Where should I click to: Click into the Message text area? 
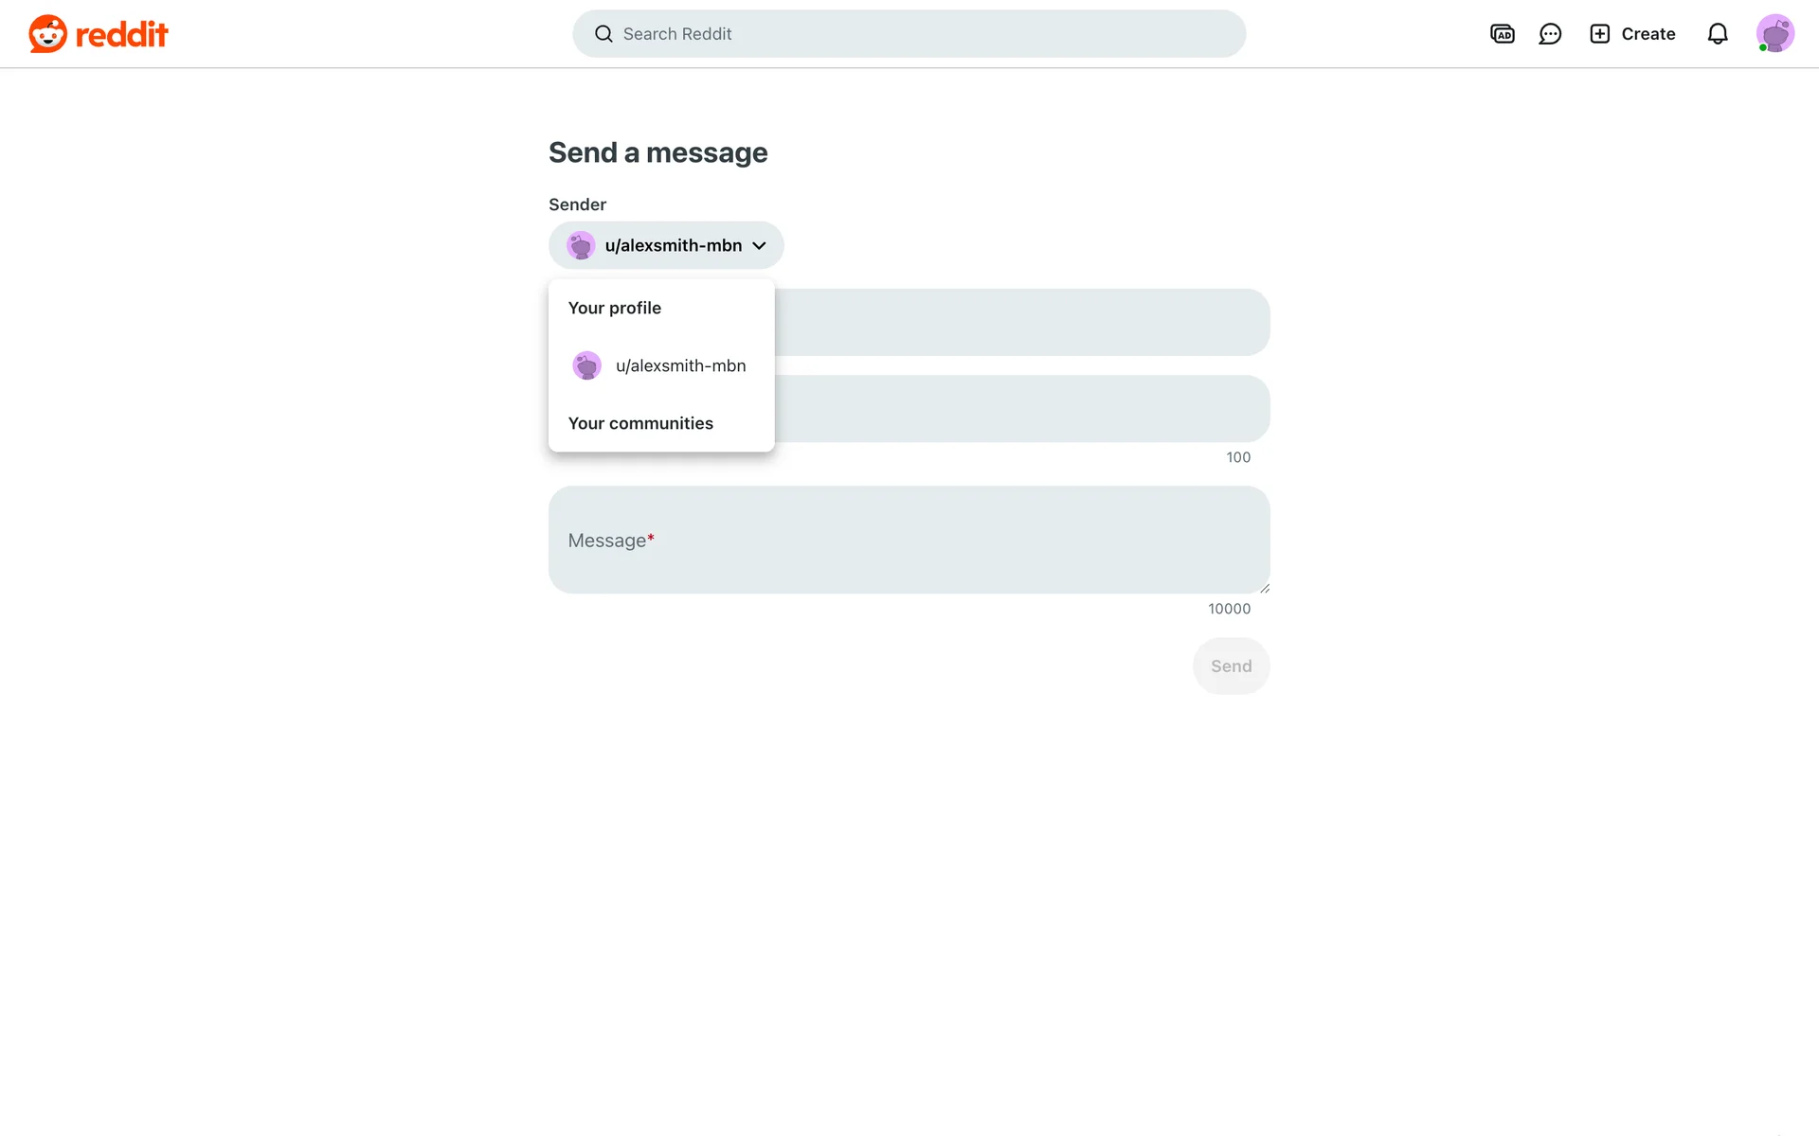pos(909,540)
